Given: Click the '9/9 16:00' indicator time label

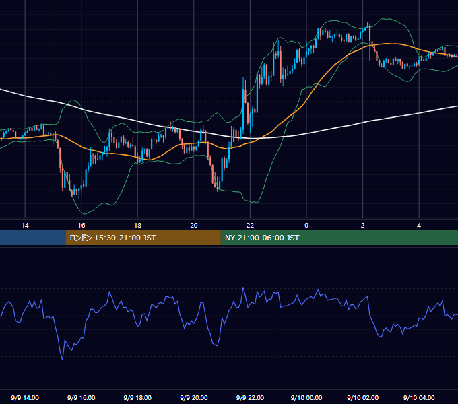Looking at the screenshot, I should (x=81, y=397).
